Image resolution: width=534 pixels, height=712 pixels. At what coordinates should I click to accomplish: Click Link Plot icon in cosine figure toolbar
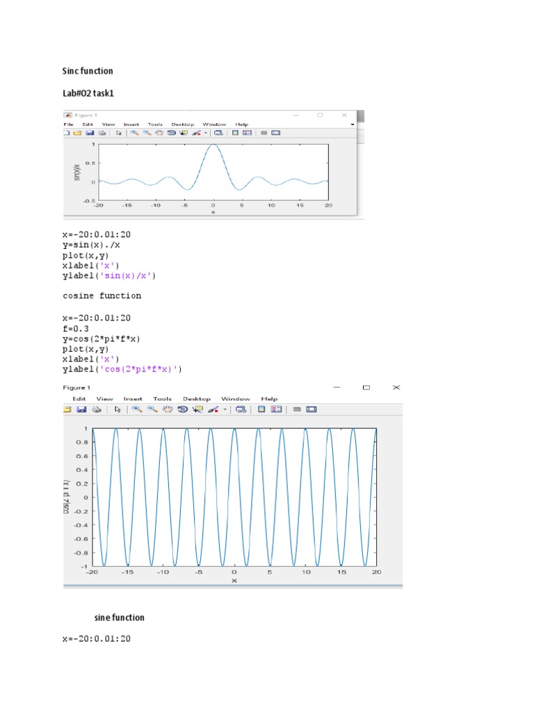tap(241, 410)
